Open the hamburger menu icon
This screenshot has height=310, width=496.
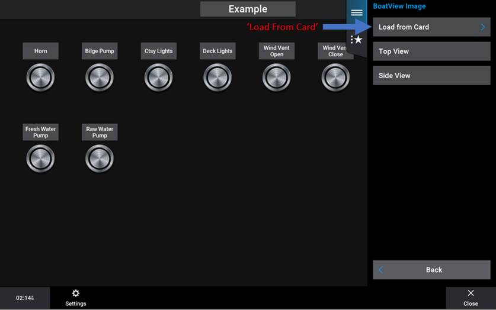tap(356, 12)
